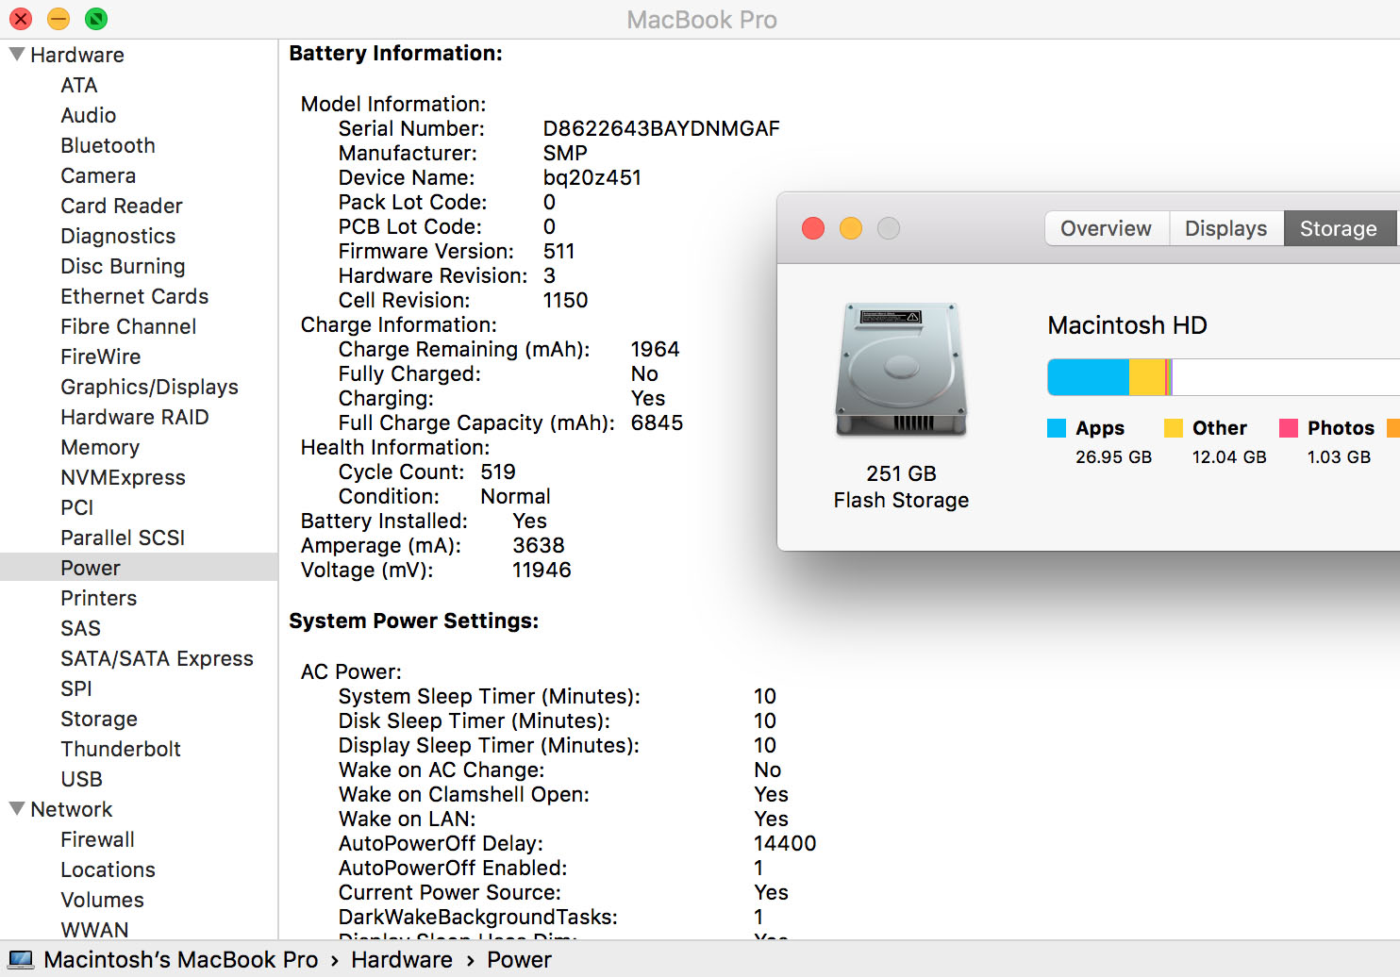The image size is (1400, 977).
Task: Click Hardware in the bottom path bar
Action: 402,960
